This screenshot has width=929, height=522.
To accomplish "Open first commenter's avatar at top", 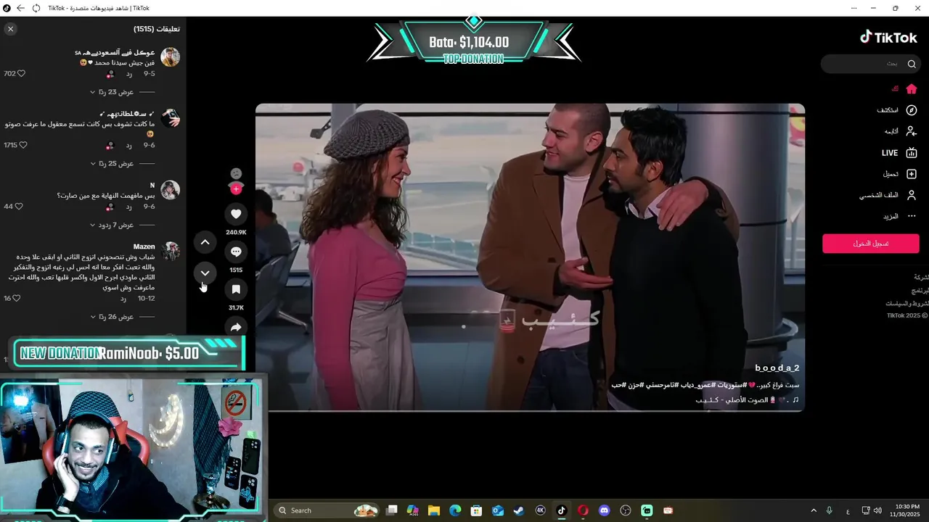I will (x=170, y=57).
